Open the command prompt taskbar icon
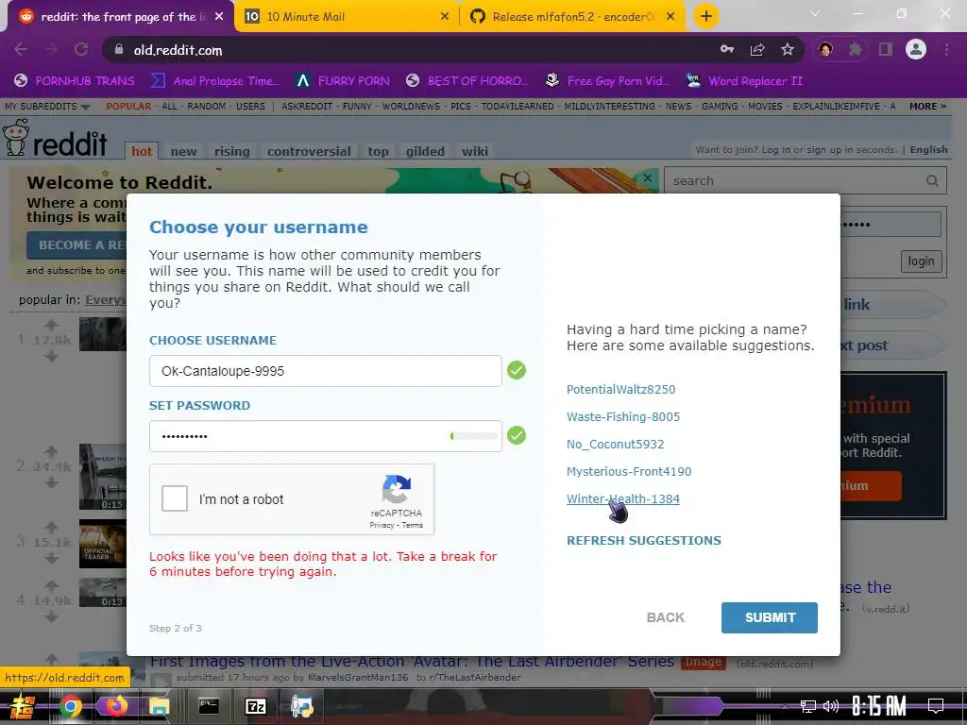Image resolution: width=967 pixels, height=725 pixels. pos(209,706)
